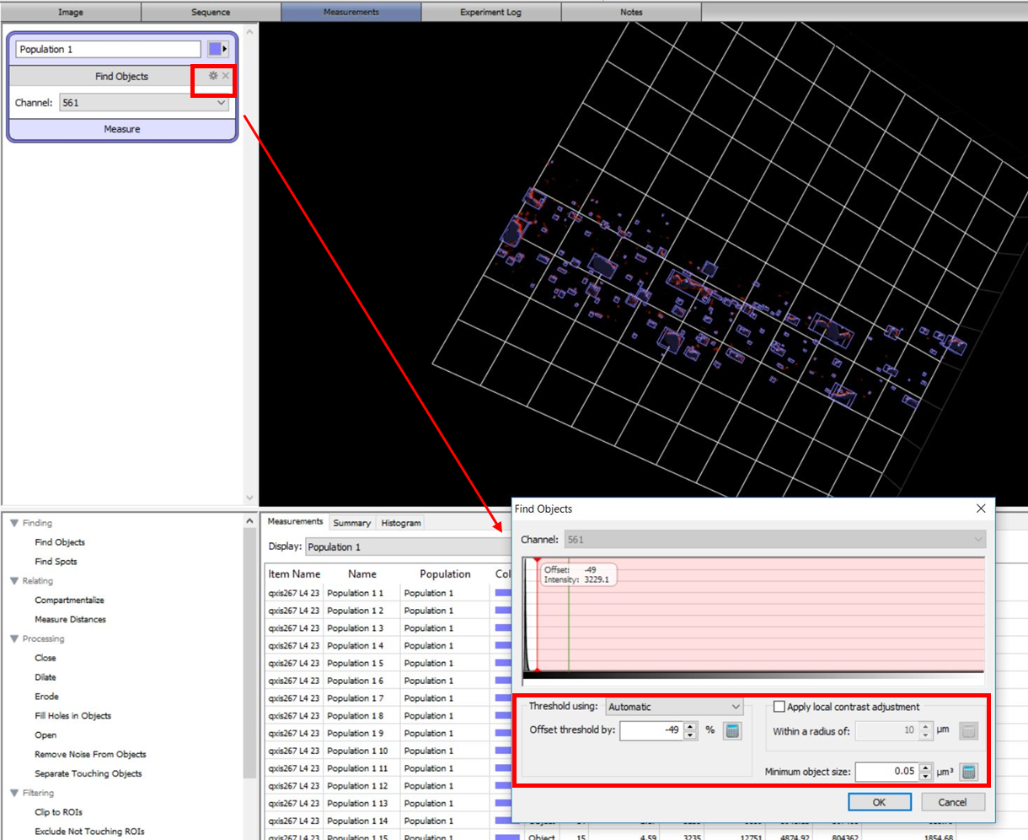Open the Notes tab
Viewport: 1028px width, 840px height.
[x=631, y=12]
